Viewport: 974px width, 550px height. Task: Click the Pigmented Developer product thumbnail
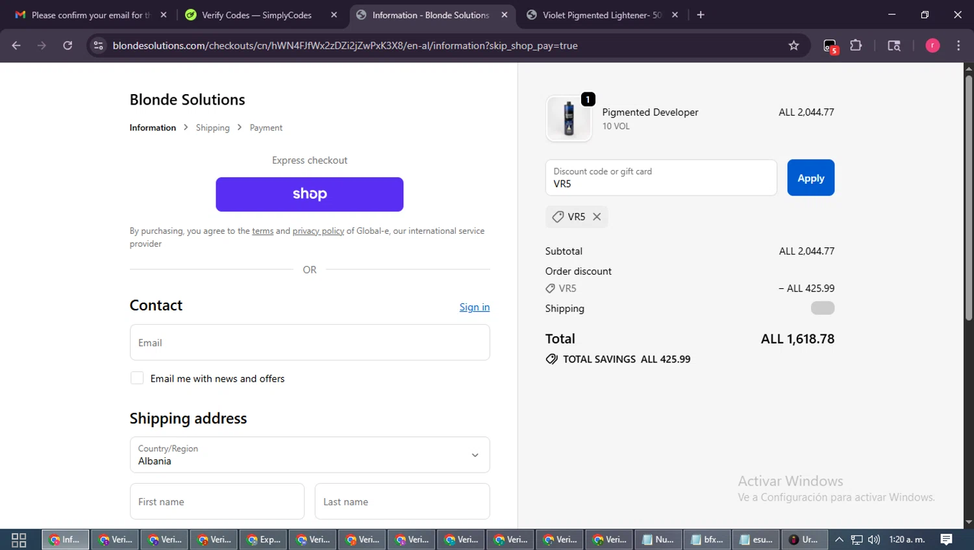[569, 118]
